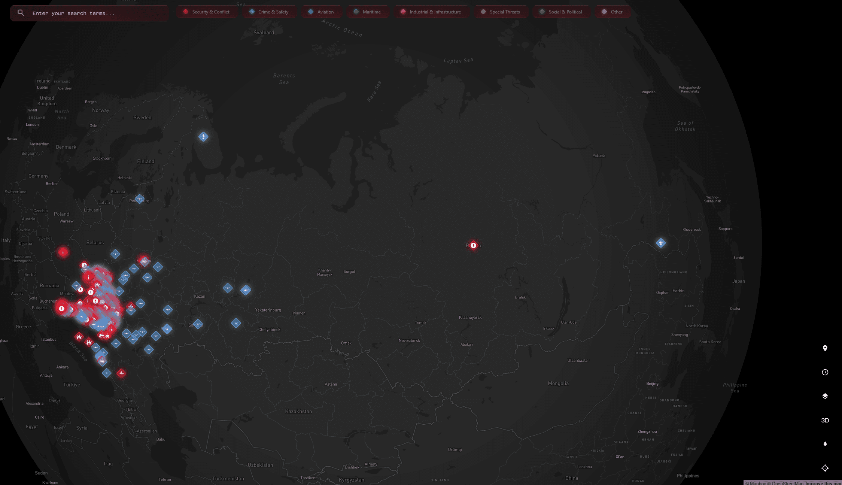Open the red marker south of Poland
The height and width of the screenshot is (485, 842).
point(63,252)
